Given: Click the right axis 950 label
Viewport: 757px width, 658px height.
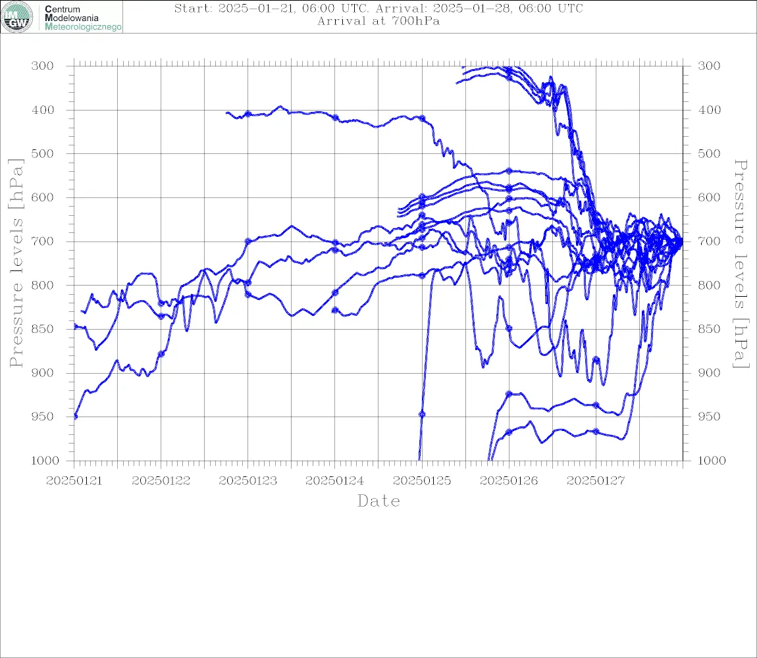Looking at the screenshot, I should click(709, 417).
